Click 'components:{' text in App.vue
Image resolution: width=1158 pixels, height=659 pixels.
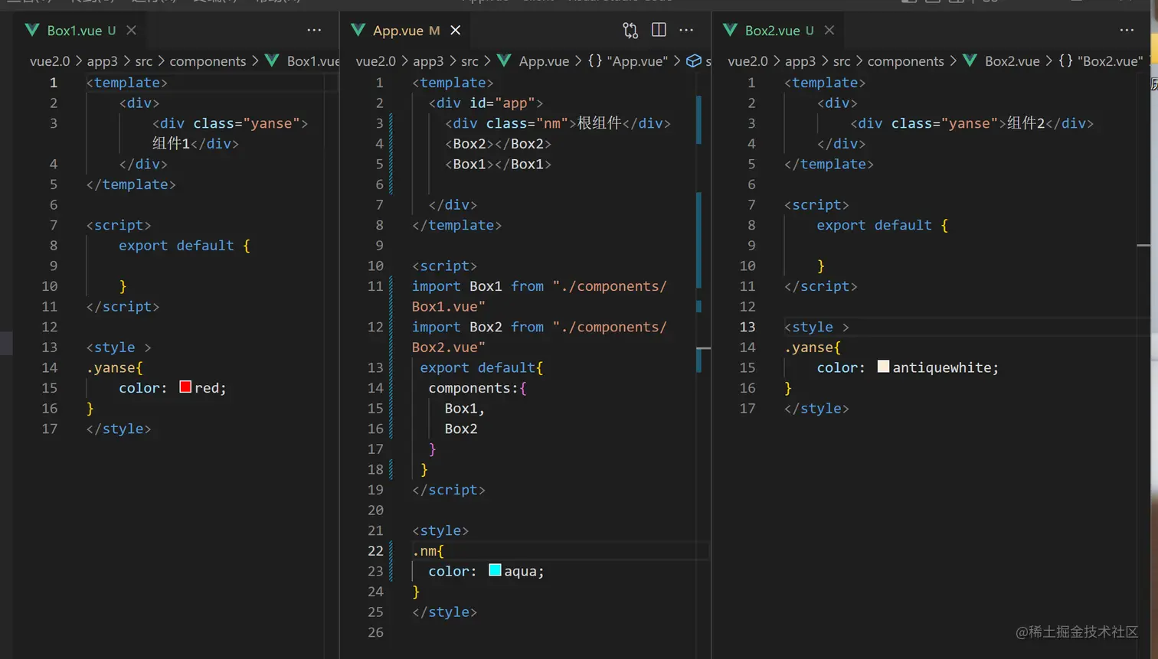pos(478,388)
